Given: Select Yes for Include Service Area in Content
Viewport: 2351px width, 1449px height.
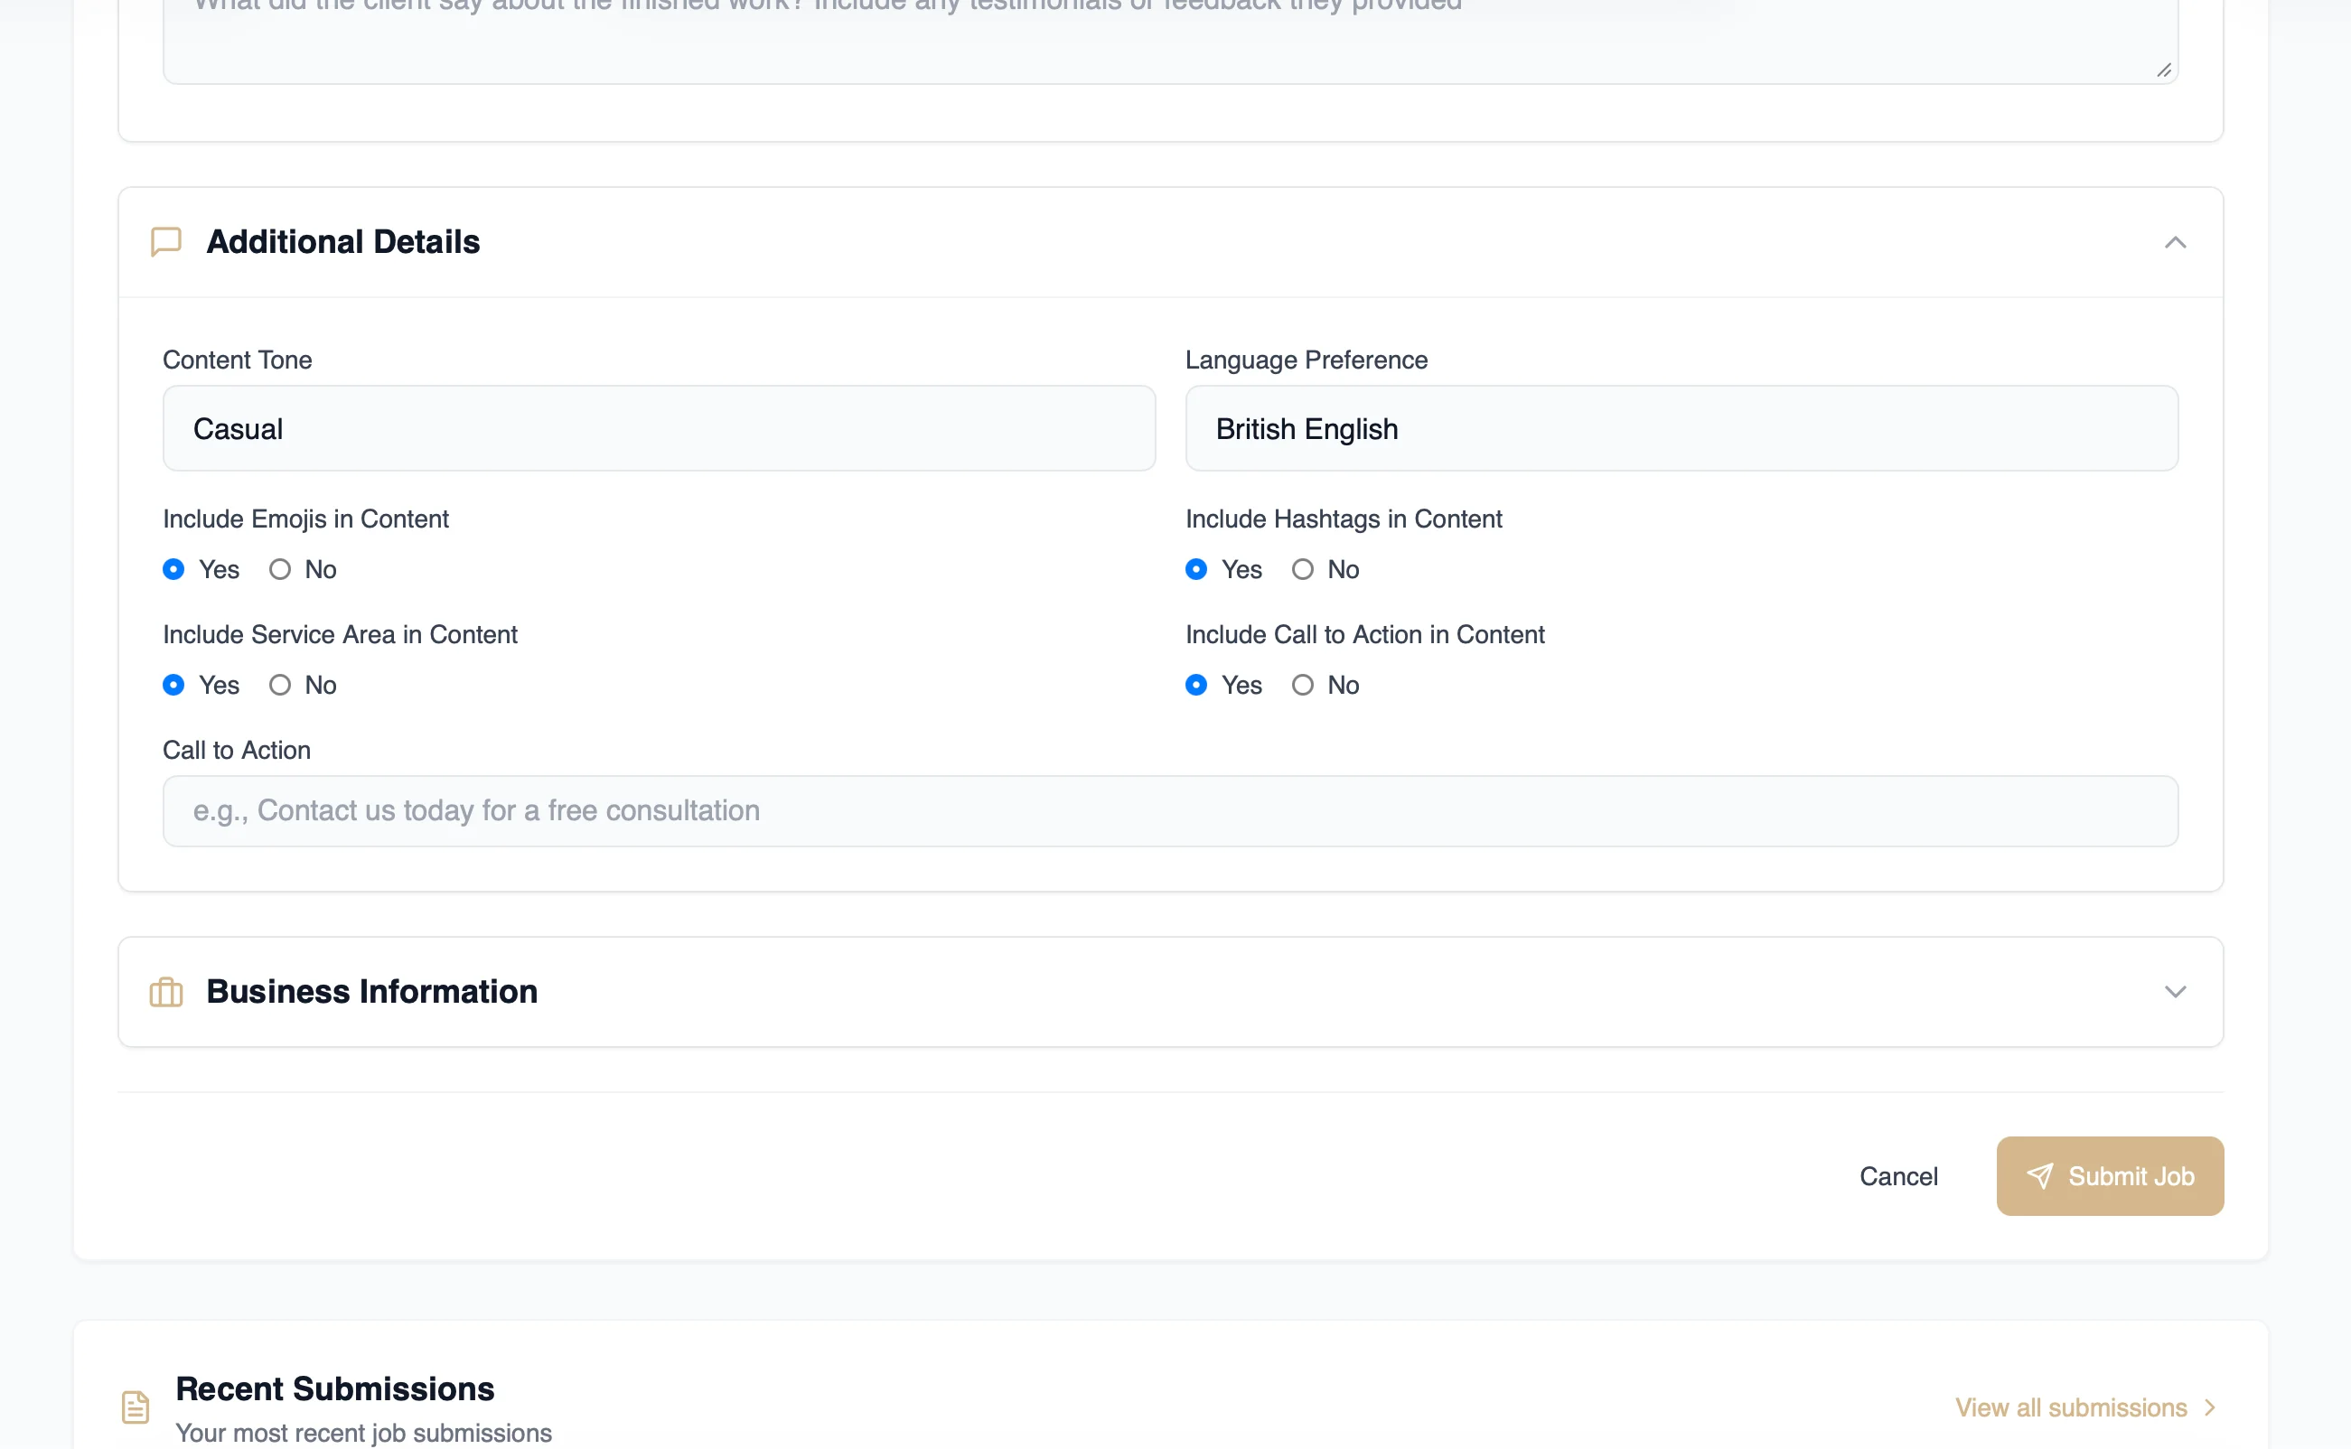Looking at the screenshot, I should coord(173,686).
